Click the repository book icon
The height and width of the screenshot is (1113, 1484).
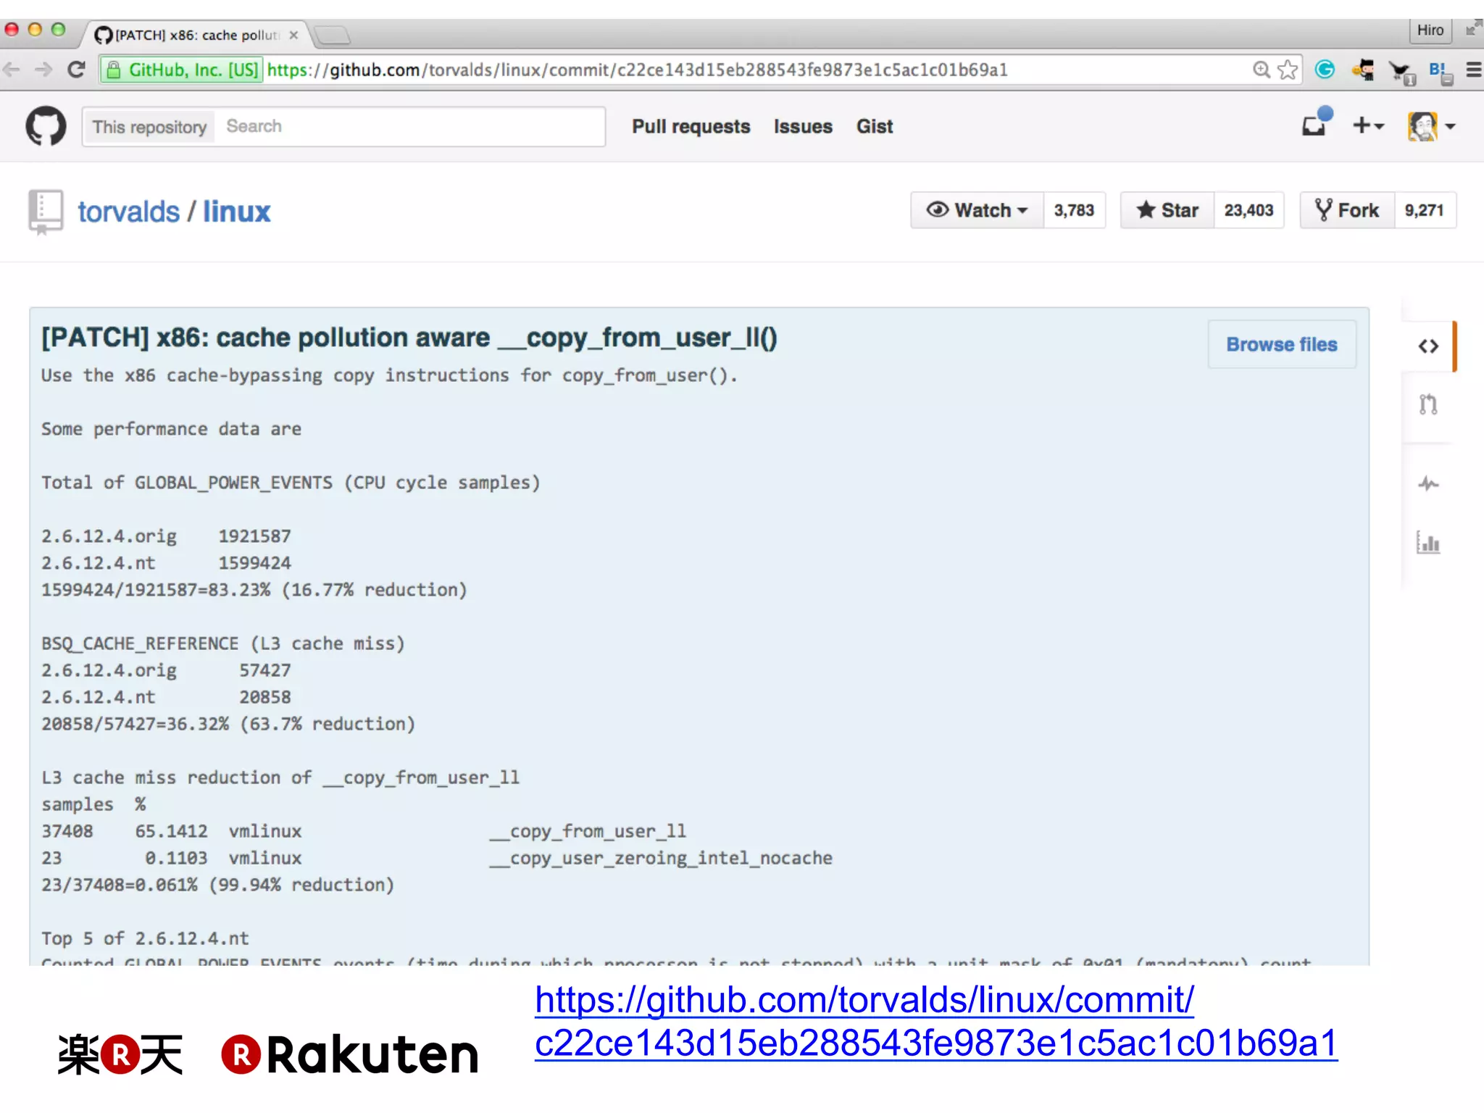pos(46,212)
